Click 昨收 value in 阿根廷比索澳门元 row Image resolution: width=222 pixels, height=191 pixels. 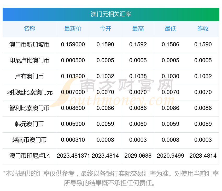pos(203,92)
